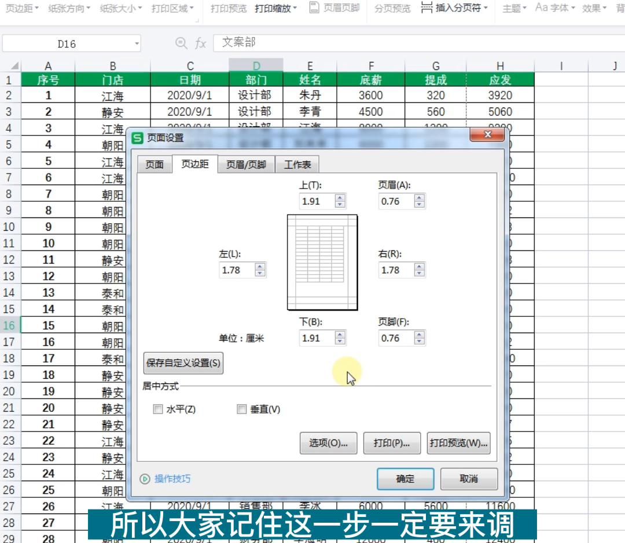Click the 页眉页脚 toolbar icon

coord(334,8)
